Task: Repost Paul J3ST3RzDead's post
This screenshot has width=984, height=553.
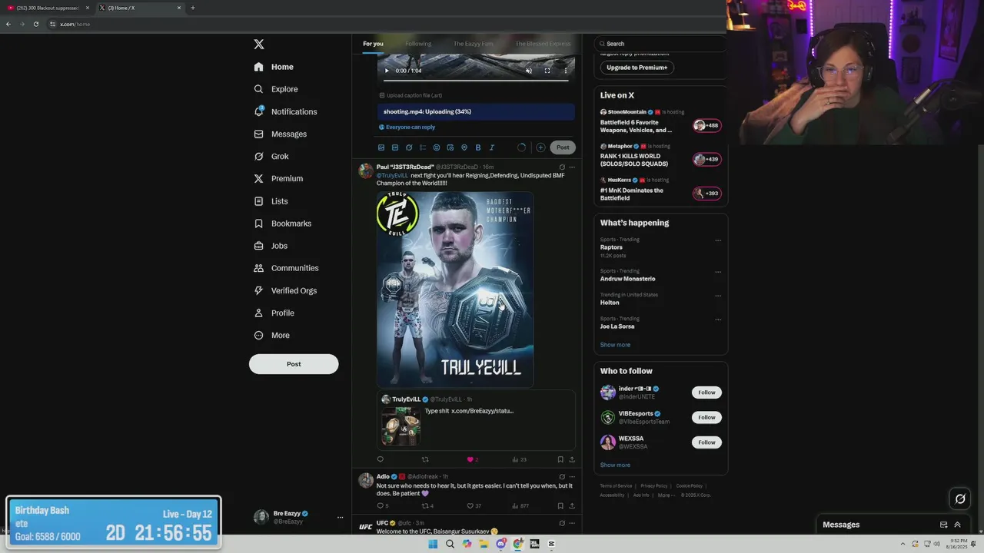Action: coord(425,459)
